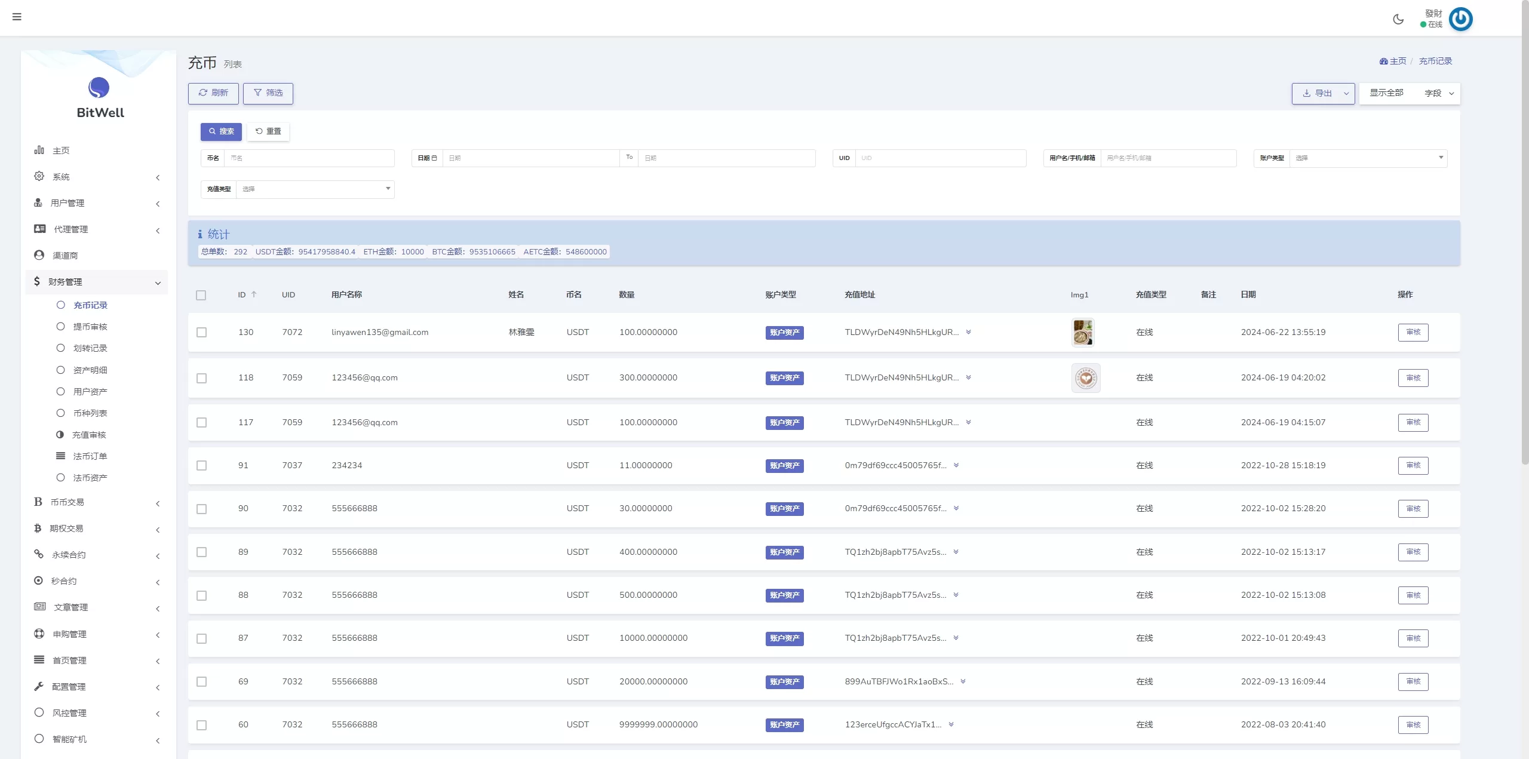Select checkbox for row ID 91
1529x759 pixels.
(202, 466)
